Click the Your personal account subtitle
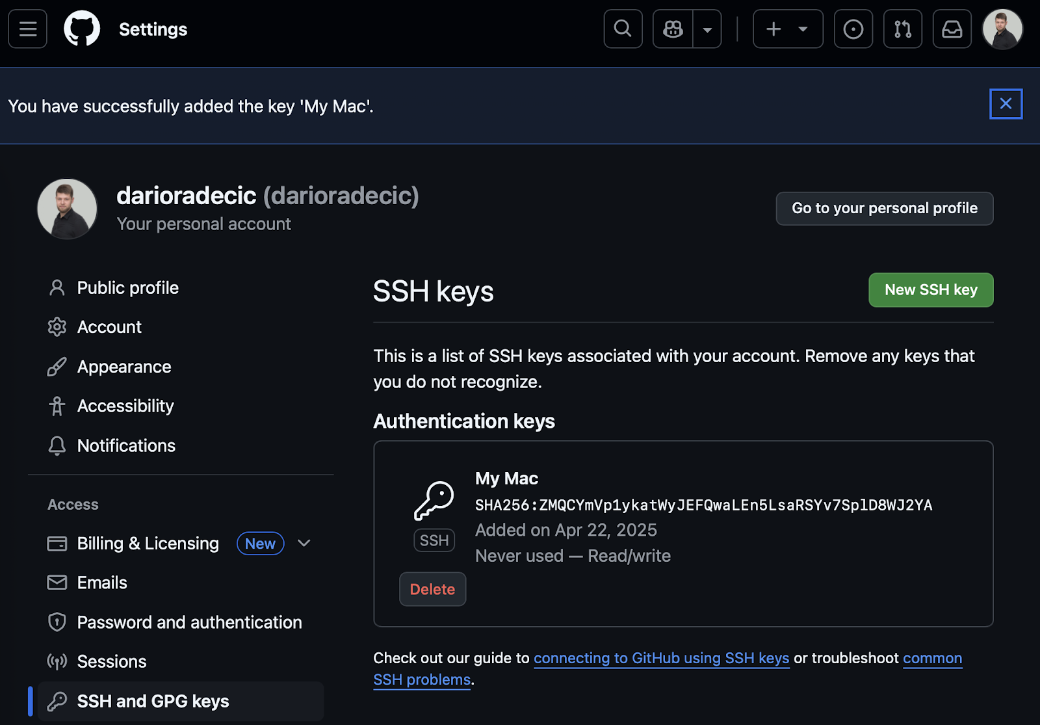 coord(204,224)
